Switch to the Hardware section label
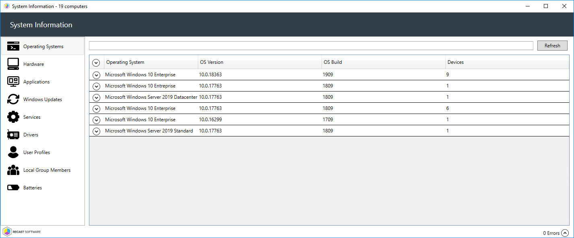 (x=33, y=64)
